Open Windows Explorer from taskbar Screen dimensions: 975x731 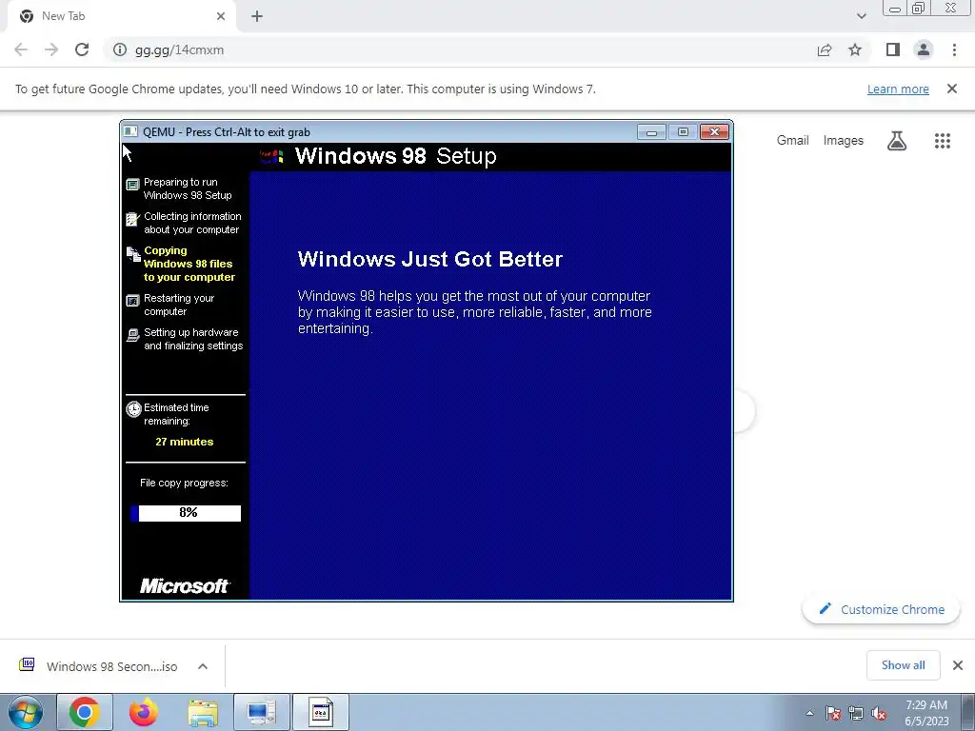point(203,712)
